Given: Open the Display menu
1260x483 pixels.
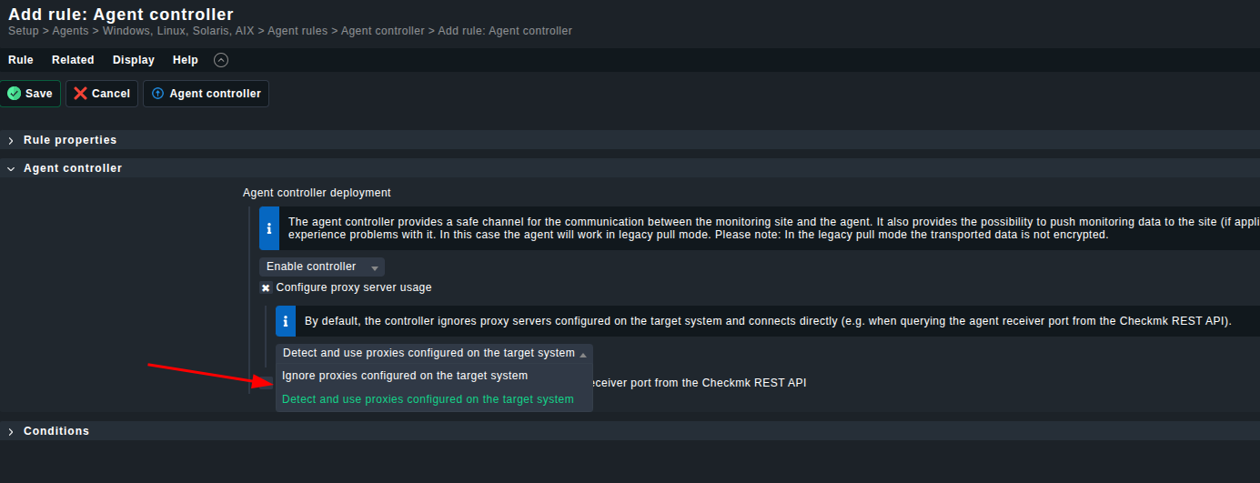Looking at the screenshot, I should pos(134,60).
